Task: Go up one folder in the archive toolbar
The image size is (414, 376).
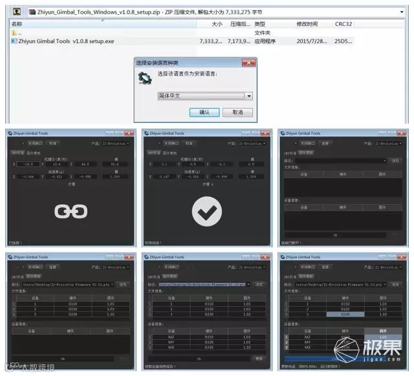Action: tap(17, 12)
